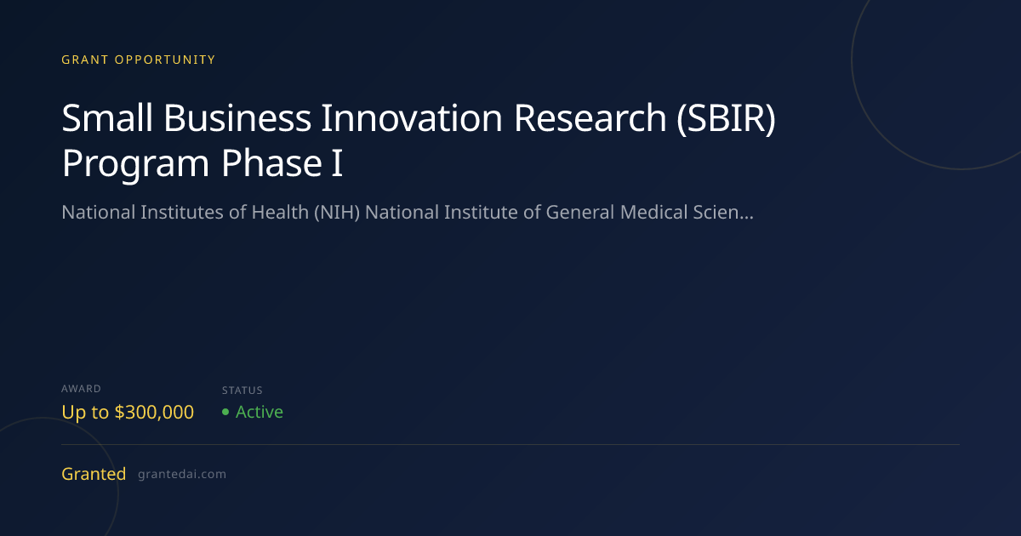This screenshot has height=536, width=1021.
Task: Click the National Institutes of Health subtitle
Action: click(x=408, y=212)
